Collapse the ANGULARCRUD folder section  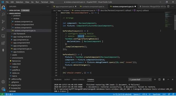pos(15,13)
